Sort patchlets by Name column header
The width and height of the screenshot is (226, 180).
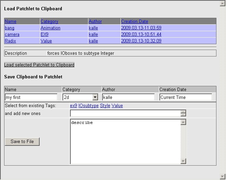point(11,21)
